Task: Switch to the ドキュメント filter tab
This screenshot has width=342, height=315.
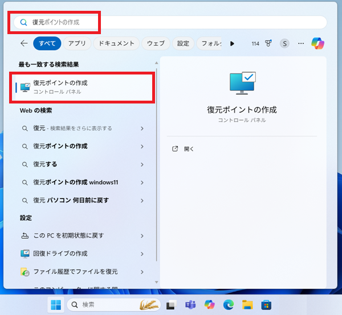Action: [116, 44]
